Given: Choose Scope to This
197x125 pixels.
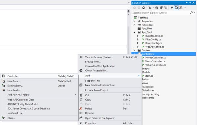Looking at the screenshot, I should click(110, 81).
